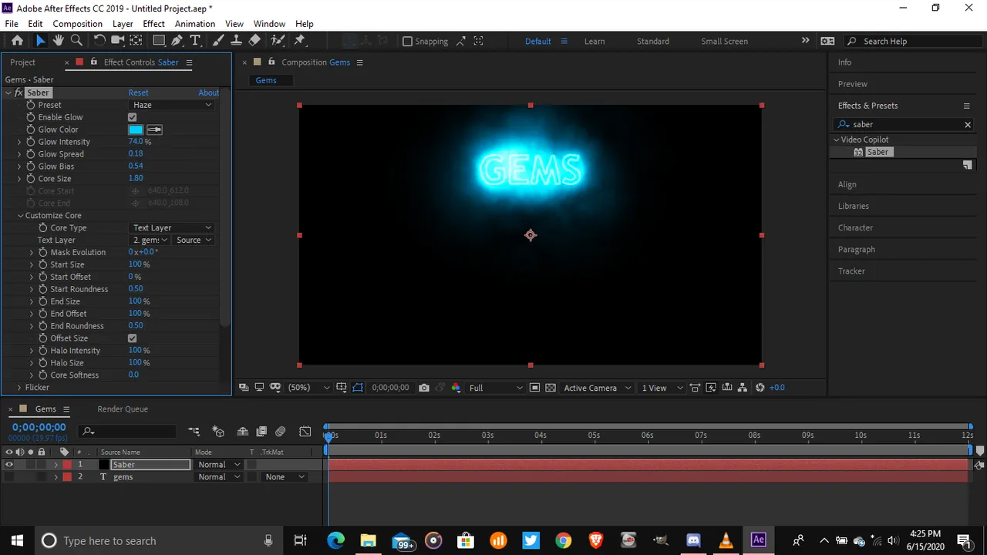987x555 pixels.
Task: Open the Core Type Text Layer dropdown
Action: coord(171,227)
